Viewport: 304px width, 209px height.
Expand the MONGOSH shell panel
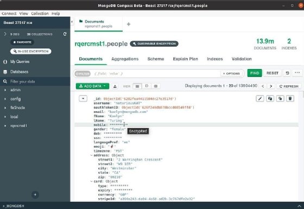pyautogui.click(x=299, y=206)
